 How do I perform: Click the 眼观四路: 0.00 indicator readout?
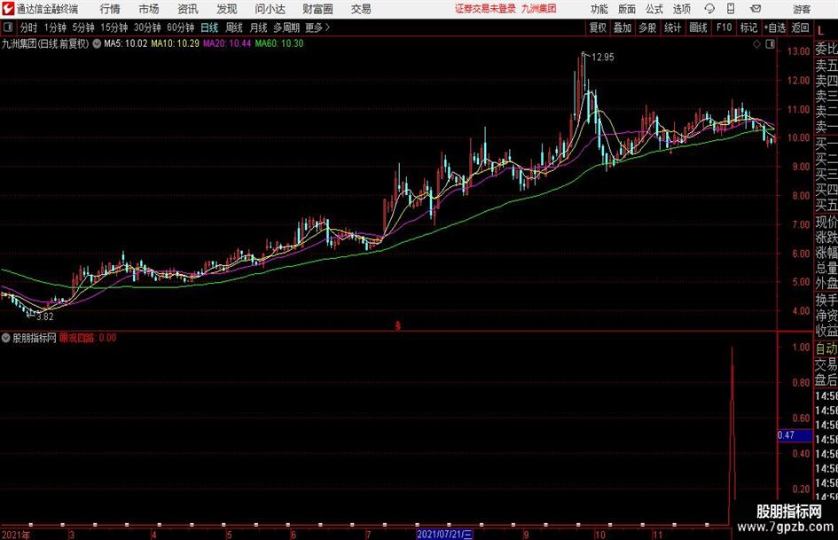coord(88,338)
